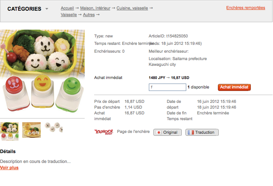Image resolution: width=273 pixels, height=186 pixels.
Task: Click the main bento product image
Action: tap(42, 71)
